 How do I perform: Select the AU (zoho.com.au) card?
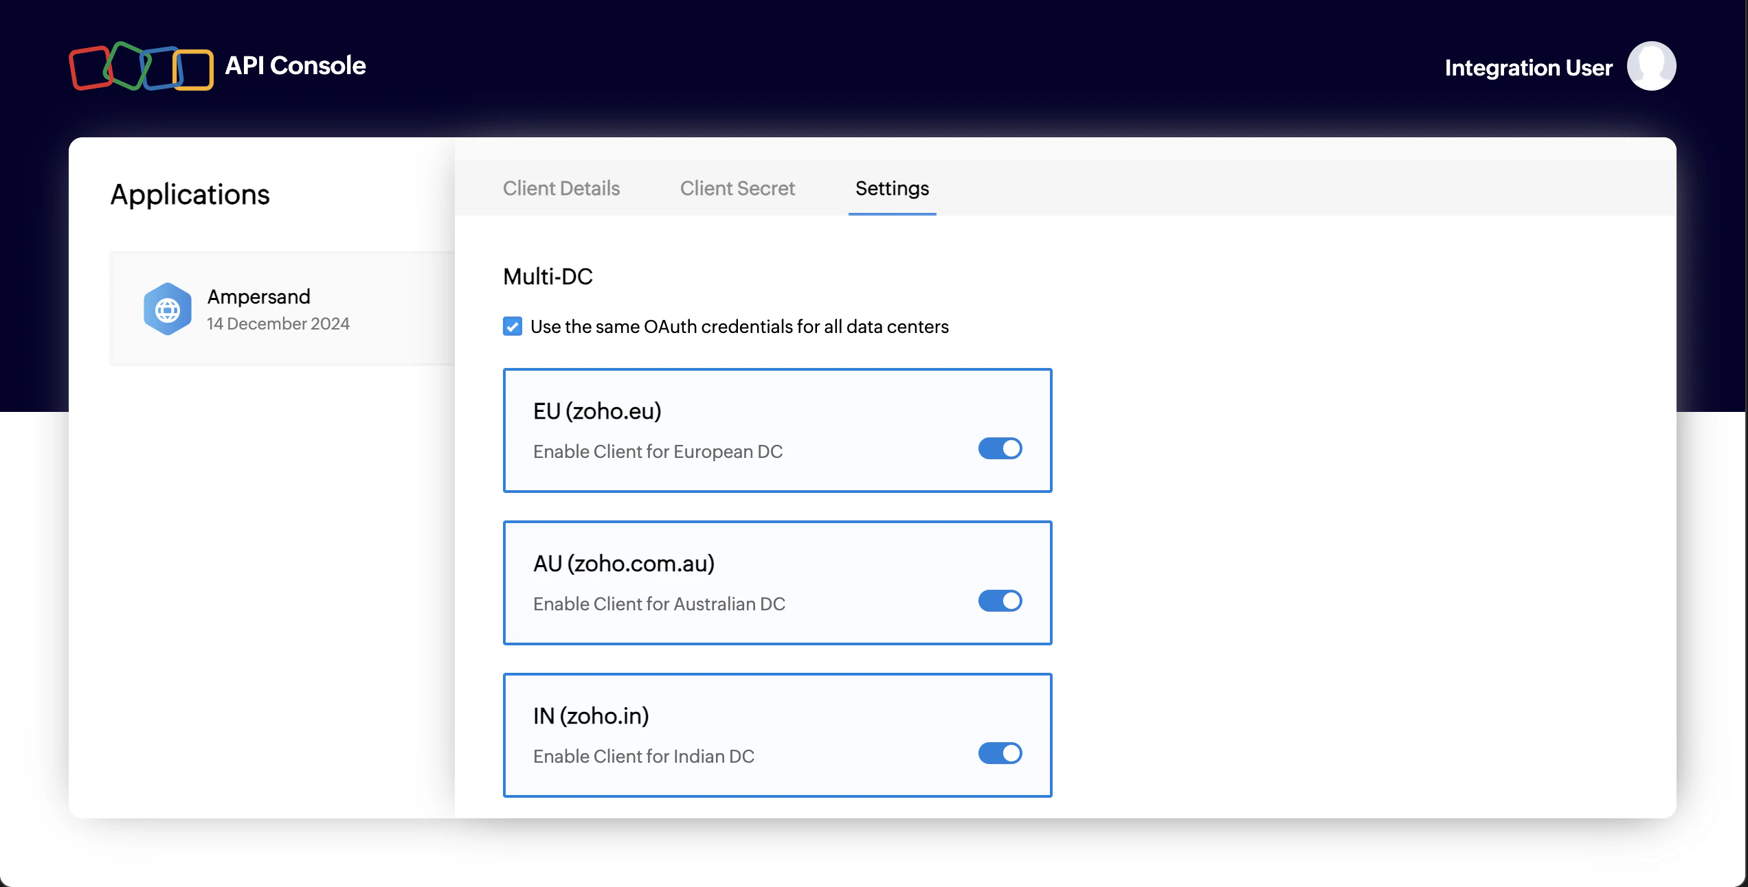pyautogui.click(x=776, y=583)
